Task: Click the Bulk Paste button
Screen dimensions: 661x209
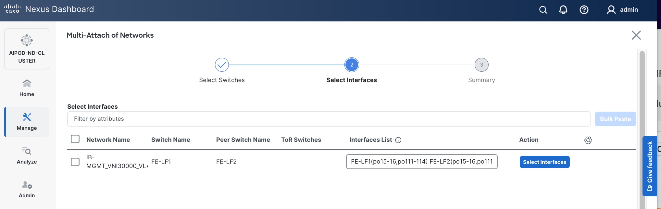Action: tap(615, 119)
